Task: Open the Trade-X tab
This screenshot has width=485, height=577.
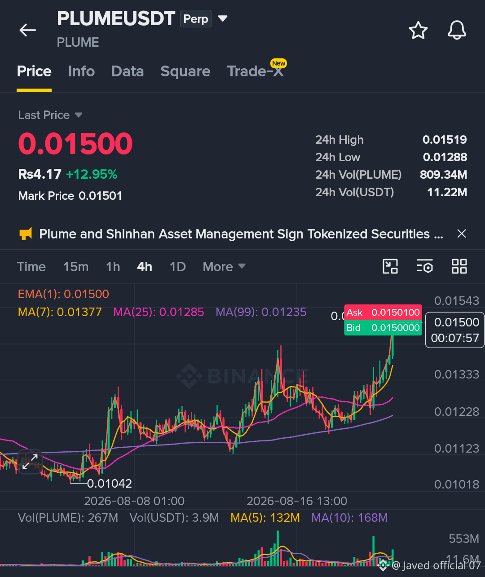Action: 256,70
